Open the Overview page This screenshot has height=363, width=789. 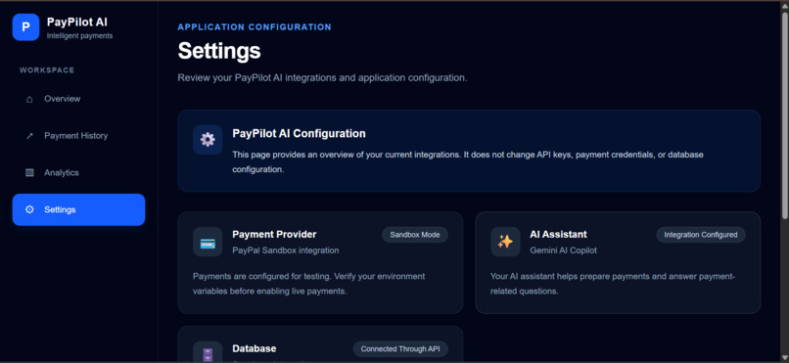pos(78,99)
